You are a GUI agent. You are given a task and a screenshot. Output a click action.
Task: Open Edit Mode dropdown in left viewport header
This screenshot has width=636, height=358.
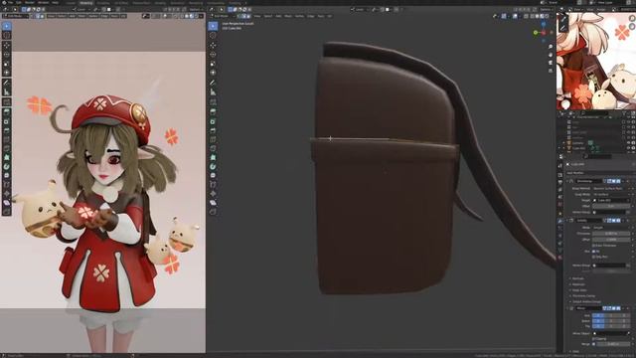pos(15,16)
